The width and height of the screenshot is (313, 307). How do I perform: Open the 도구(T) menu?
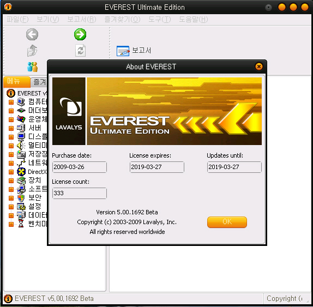coord(160,20)
